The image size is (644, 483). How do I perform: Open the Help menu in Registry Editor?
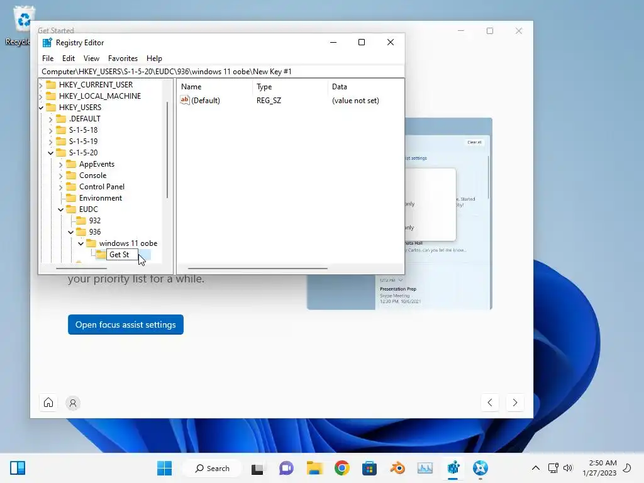tap(154, 58)
